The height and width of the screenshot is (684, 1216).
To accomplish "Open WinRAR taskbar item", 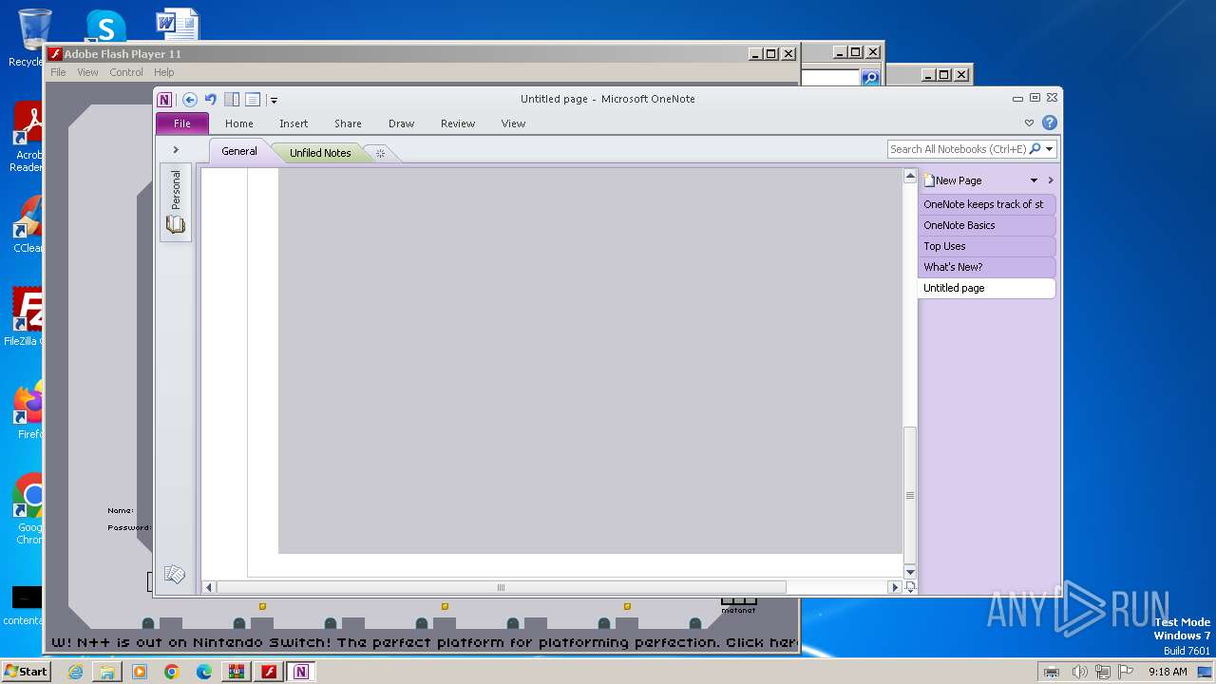I will (x=237, y=672).
